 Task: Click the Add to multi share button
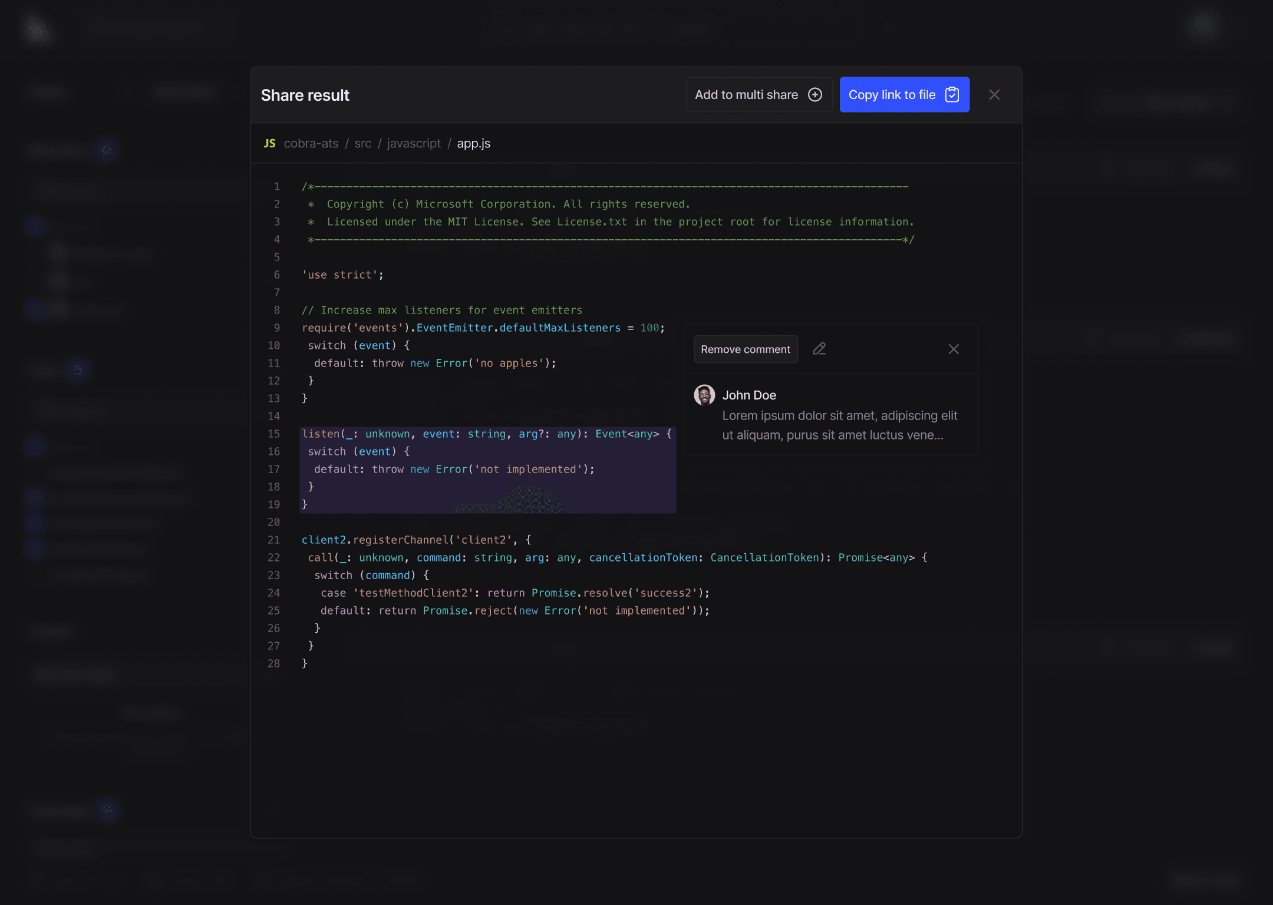pyautogui.click(x=758, y=95)
